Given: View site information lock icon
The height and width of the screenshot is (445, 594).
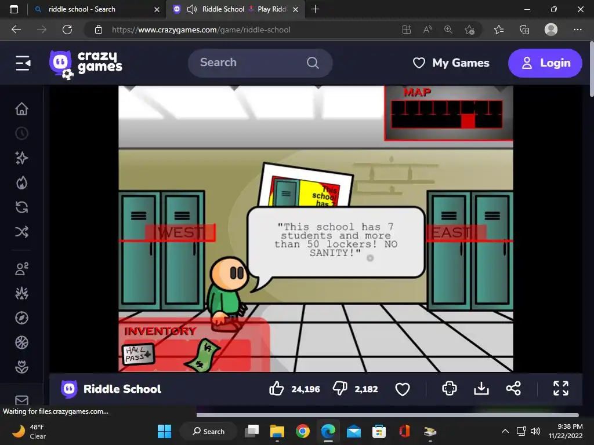Looking at the screenshot, I should click(99, 30).
